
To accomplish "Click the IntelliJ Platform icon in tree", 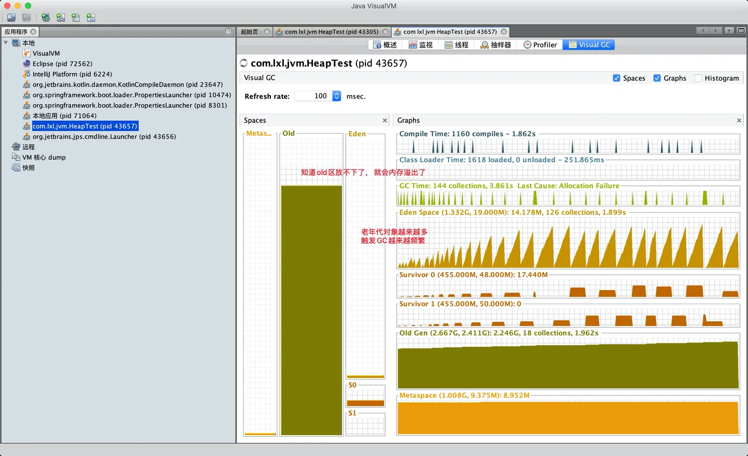I will point(27,74).
